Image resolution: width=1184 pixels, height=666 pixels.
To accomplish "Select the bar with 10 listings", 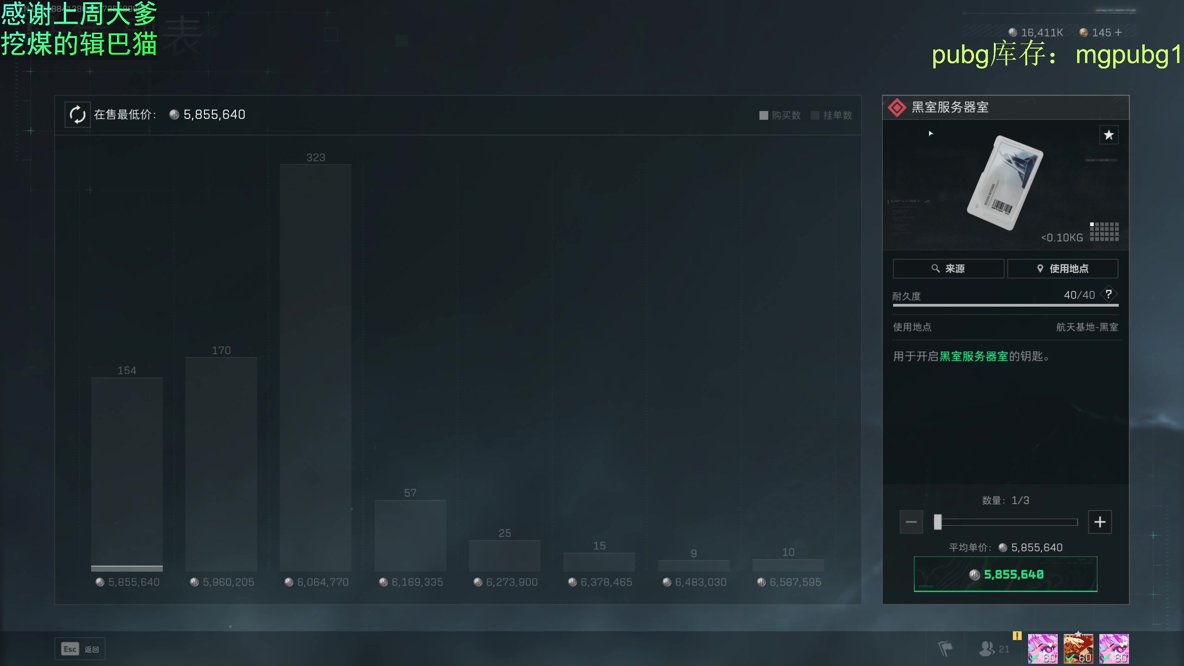I will tap(788, 565).
